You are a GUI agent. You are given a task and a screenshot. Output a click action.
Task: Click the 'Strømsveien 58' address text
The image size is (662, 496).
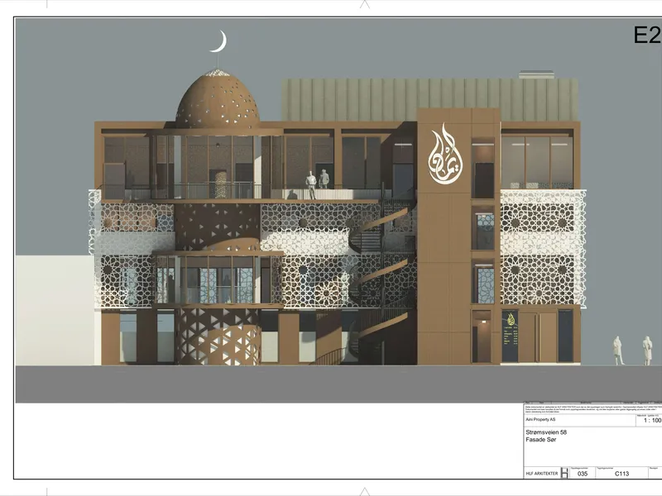(x=546, y=432)
